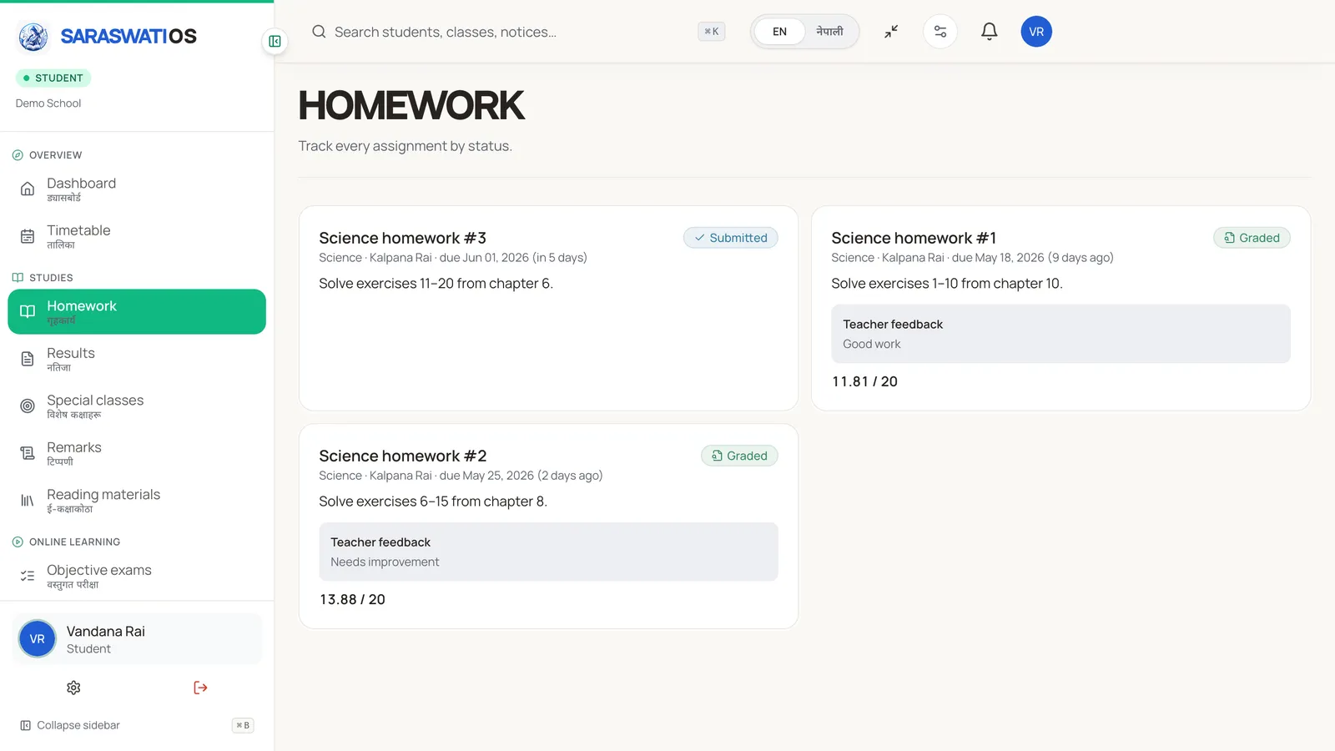This screenshot has width=1335, height=751.
Task: Click the due Jun 01, 2026 line
Action: [453, 258]
